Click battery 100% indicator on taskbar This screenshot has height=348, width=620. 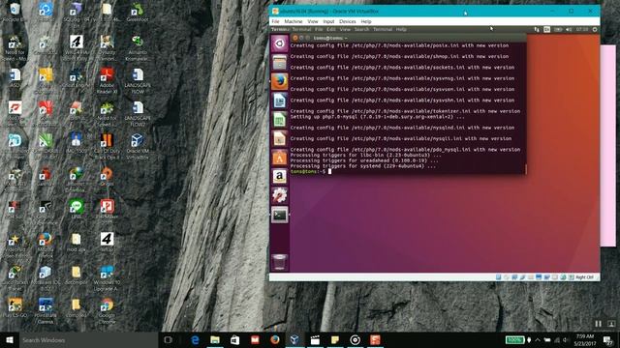click(x=515, y=339)
